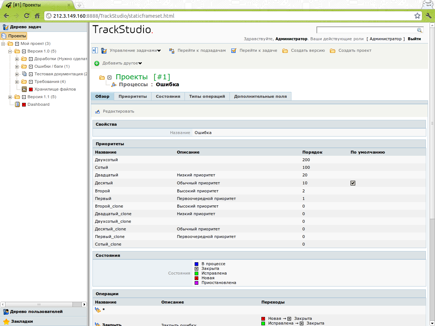The height and width of the screenshot is (326, 435).
Task: Toggle the box next to Проекты title
Action: coord(109,77)
